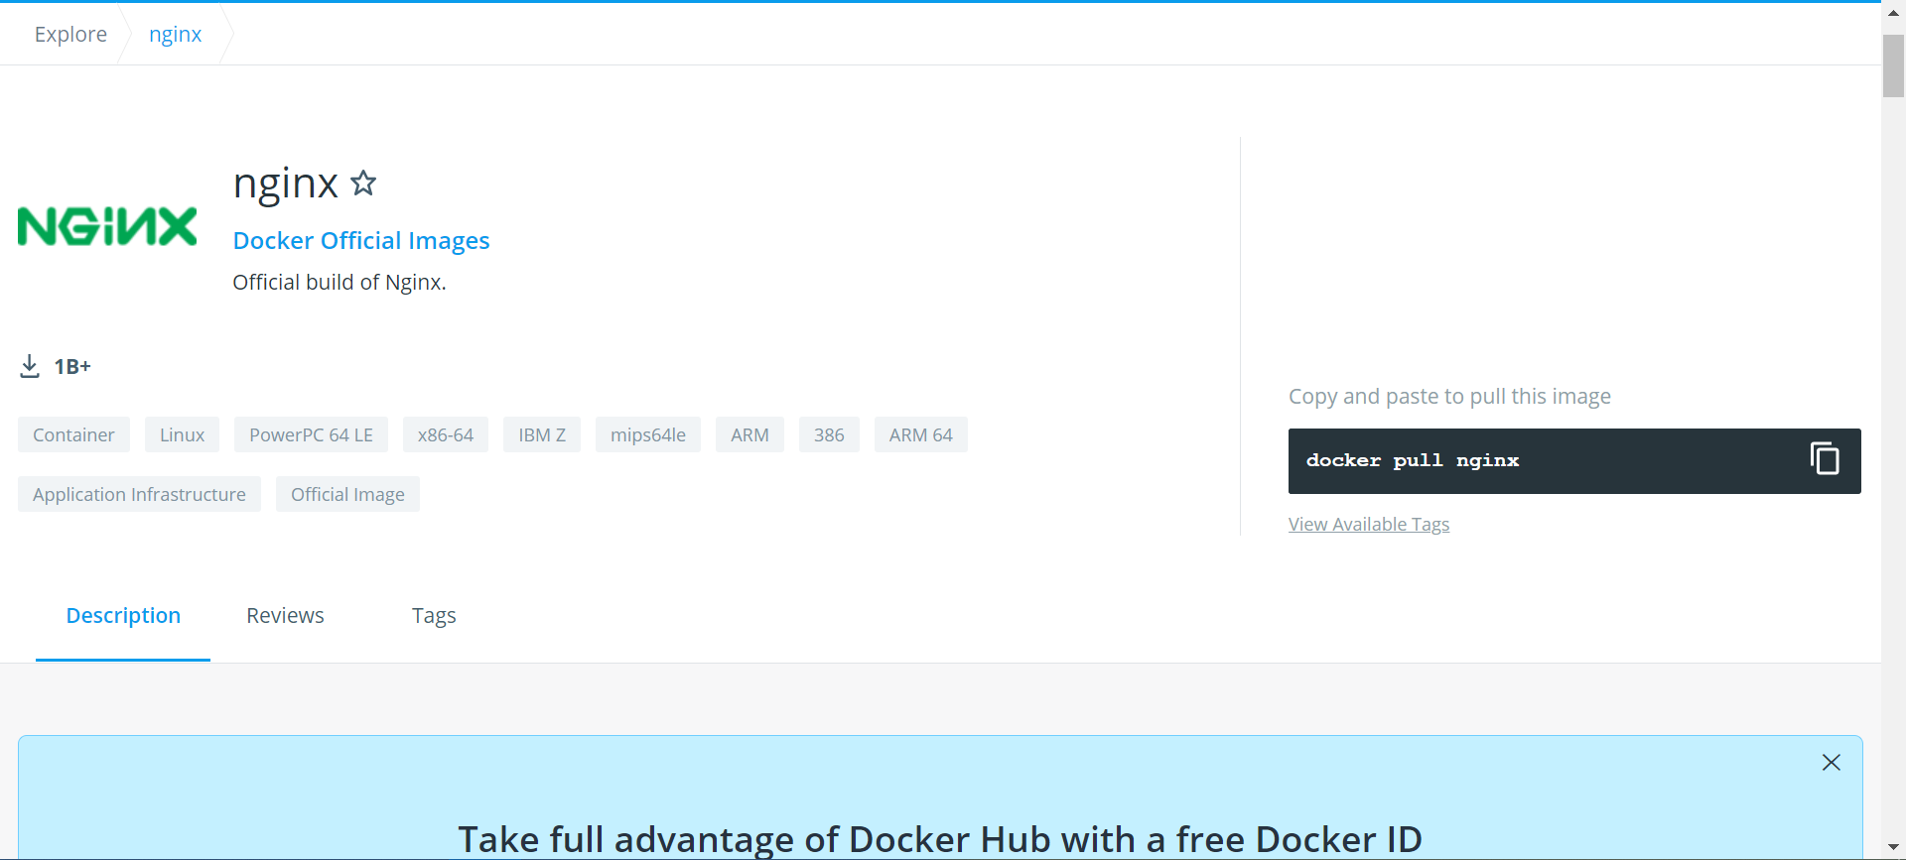Select the mips64le chip
Image resolution: width=1906 pixels, height=860 pixels.
click(648, 434)
